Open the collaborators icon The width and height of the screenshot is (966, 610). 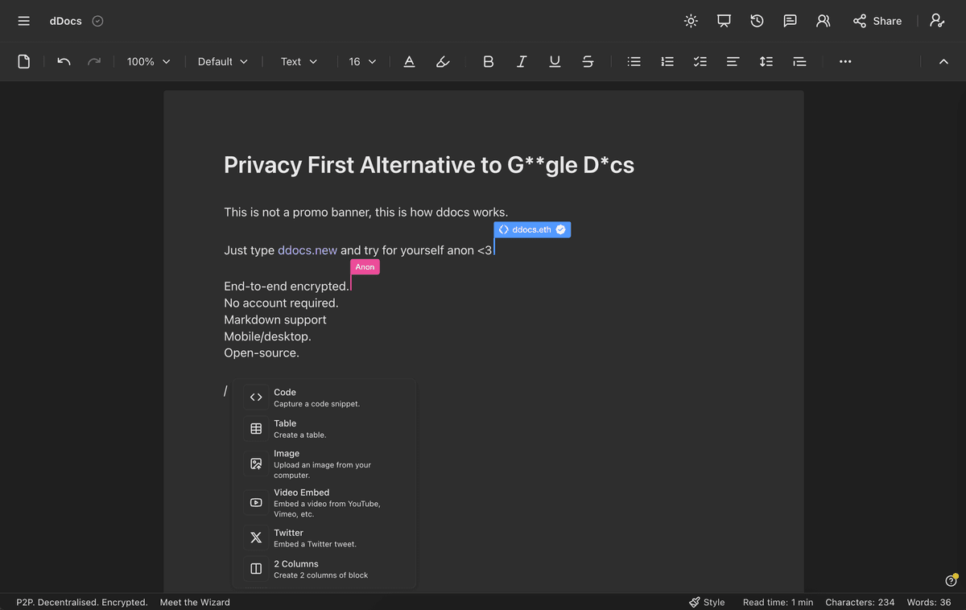coord(823,21)
